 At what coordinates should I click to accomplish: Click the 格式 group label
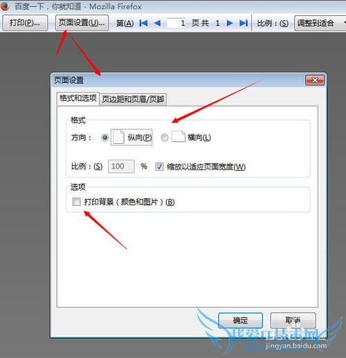click(78, 120)
